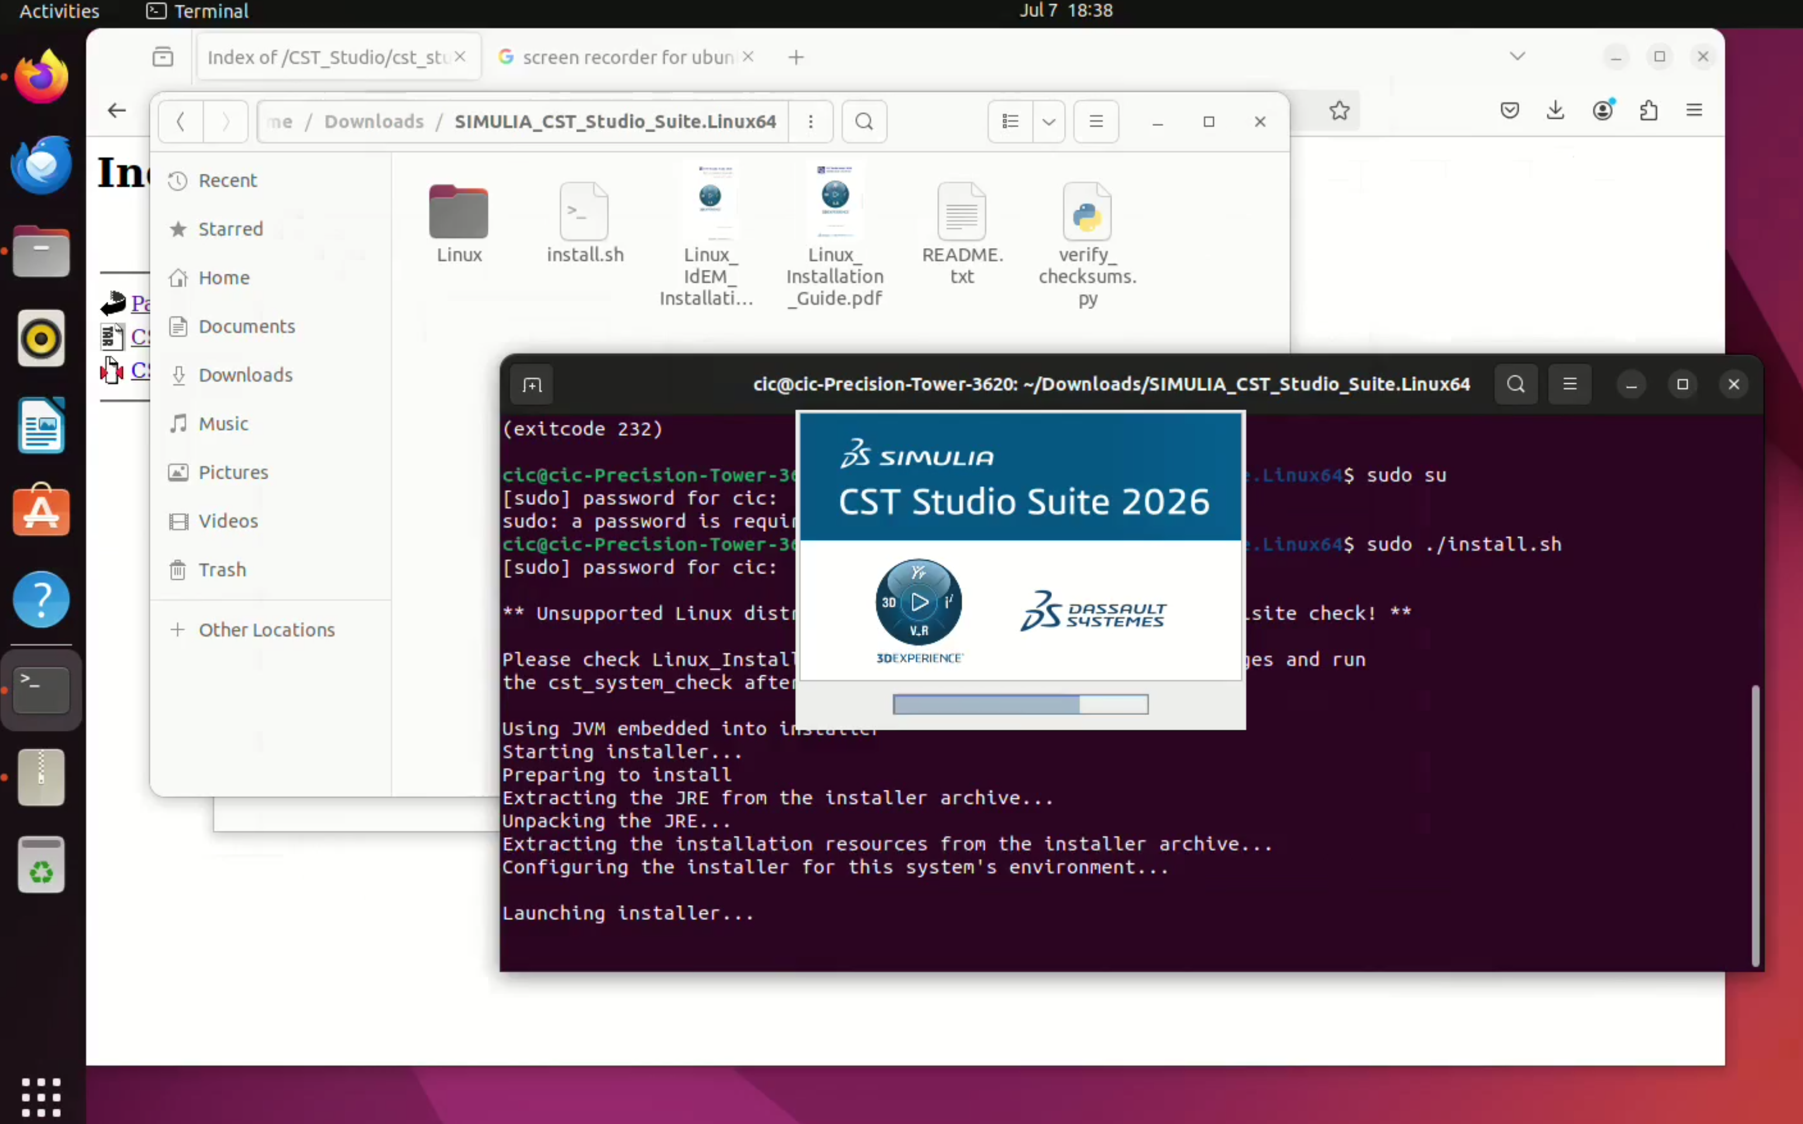Viewport: 1803px width, 1124px height.
Task: Open search in Terminal window
Action: tap(1516, 384)
